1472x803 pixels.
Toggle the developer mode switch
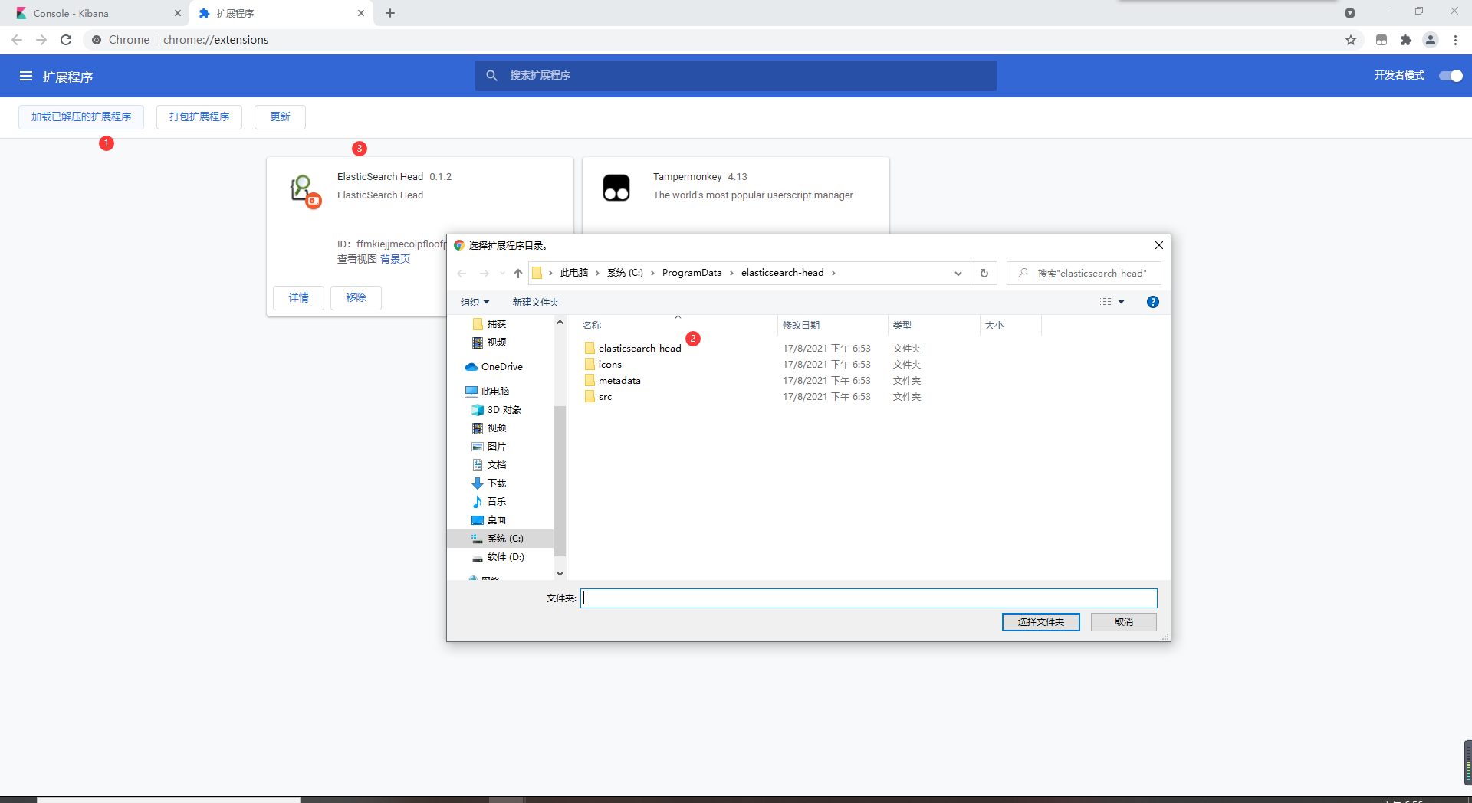1451,75
